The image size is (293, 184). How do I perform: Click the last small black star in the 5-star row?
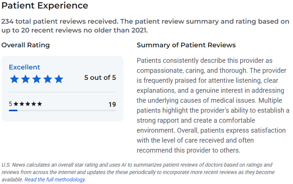pos(40,104)
